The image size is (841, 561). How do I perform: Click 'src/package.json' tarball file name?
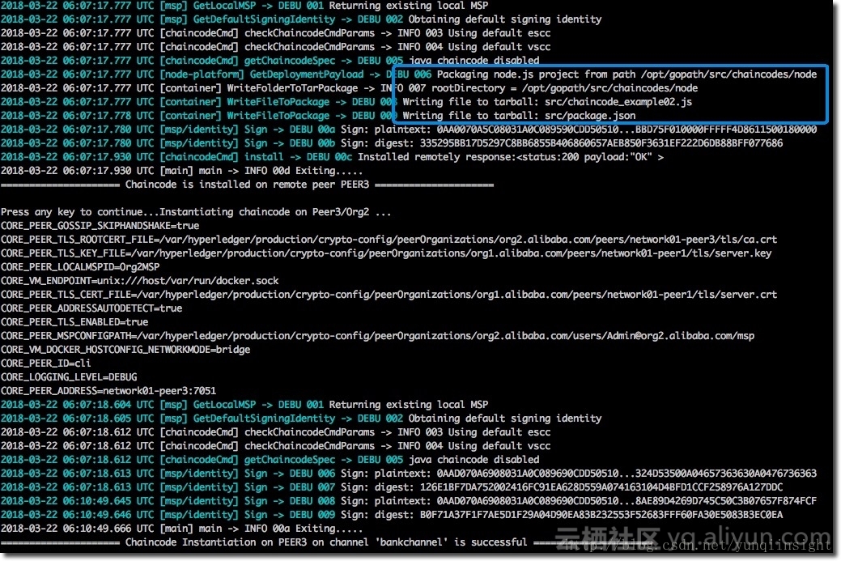click(x=590, y=116)
